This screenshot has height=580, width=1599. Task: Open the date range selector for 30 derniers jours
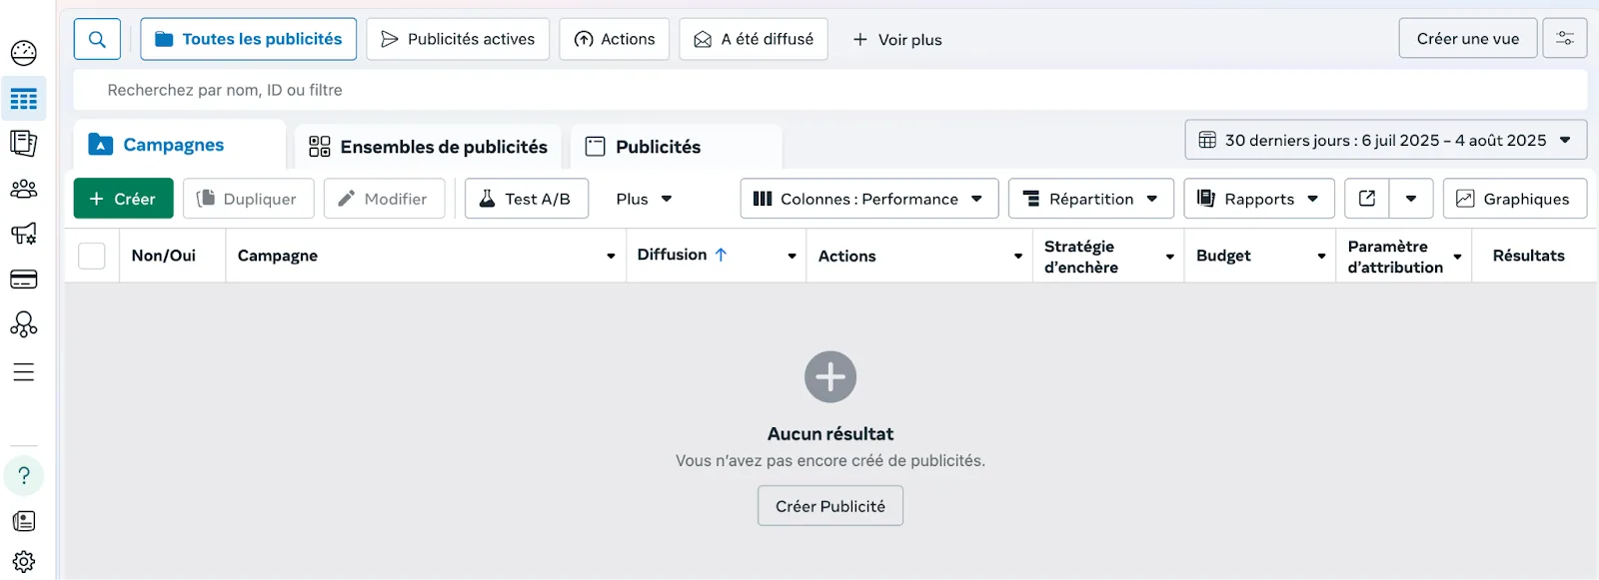click(x=1385, y=140)
